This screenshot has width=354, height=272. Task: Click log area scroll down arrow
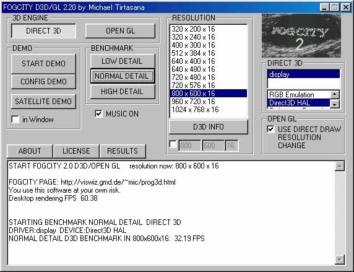(340, 259)
